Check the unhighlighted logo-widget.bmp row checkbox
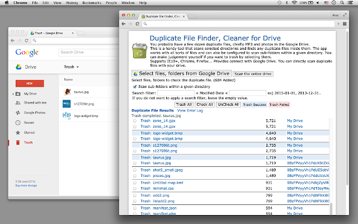The image size is (358, 224). point(135,139)
